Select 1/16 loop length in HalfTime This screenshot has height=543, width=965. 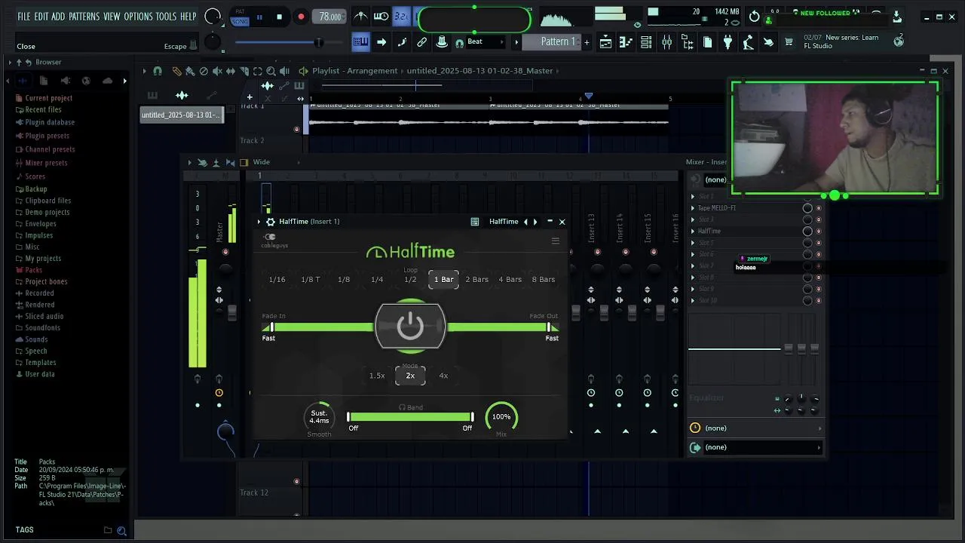pos(277,280)
